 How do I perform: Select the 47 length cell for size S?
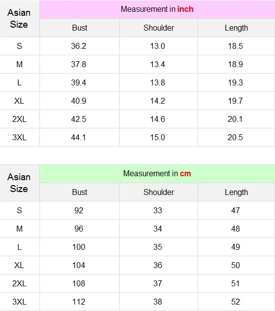click(x=236, y=210)
